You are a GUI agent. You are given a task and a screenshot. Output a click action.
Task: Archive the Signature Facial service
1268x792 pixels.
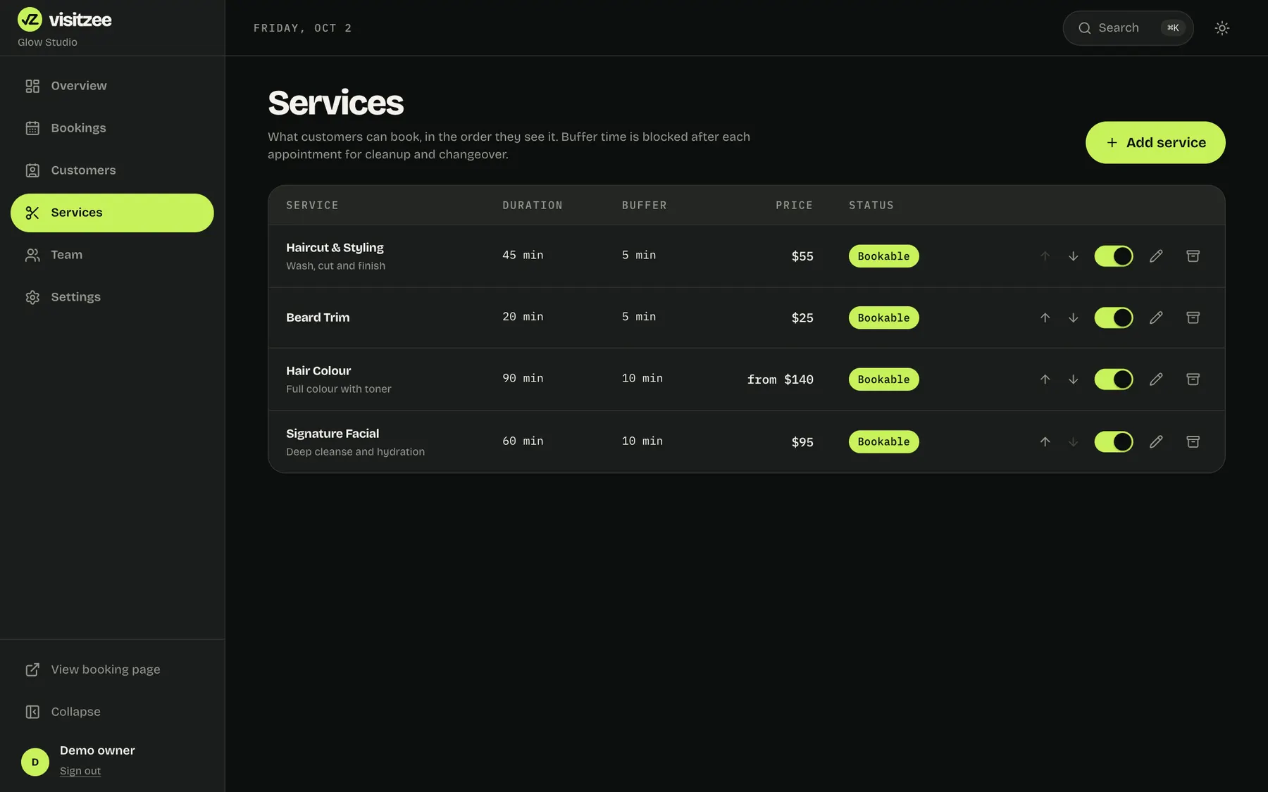[x=1193, y=442]
